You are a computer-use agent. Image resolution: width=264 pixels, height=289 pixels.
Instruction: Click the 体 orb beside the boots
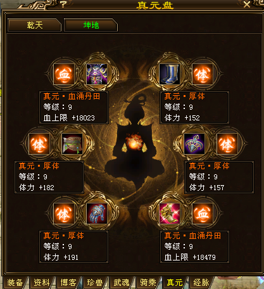203,74
